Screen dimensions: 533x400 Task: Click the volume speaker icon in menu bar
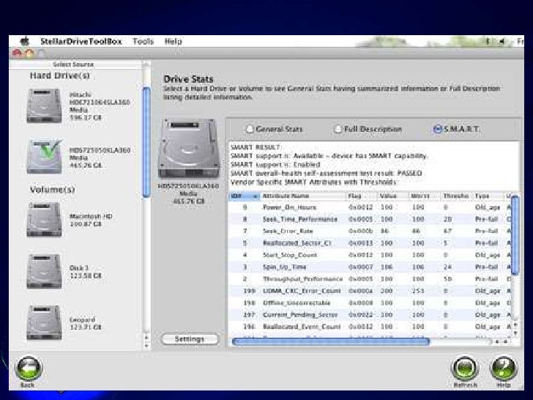(502, 42)
